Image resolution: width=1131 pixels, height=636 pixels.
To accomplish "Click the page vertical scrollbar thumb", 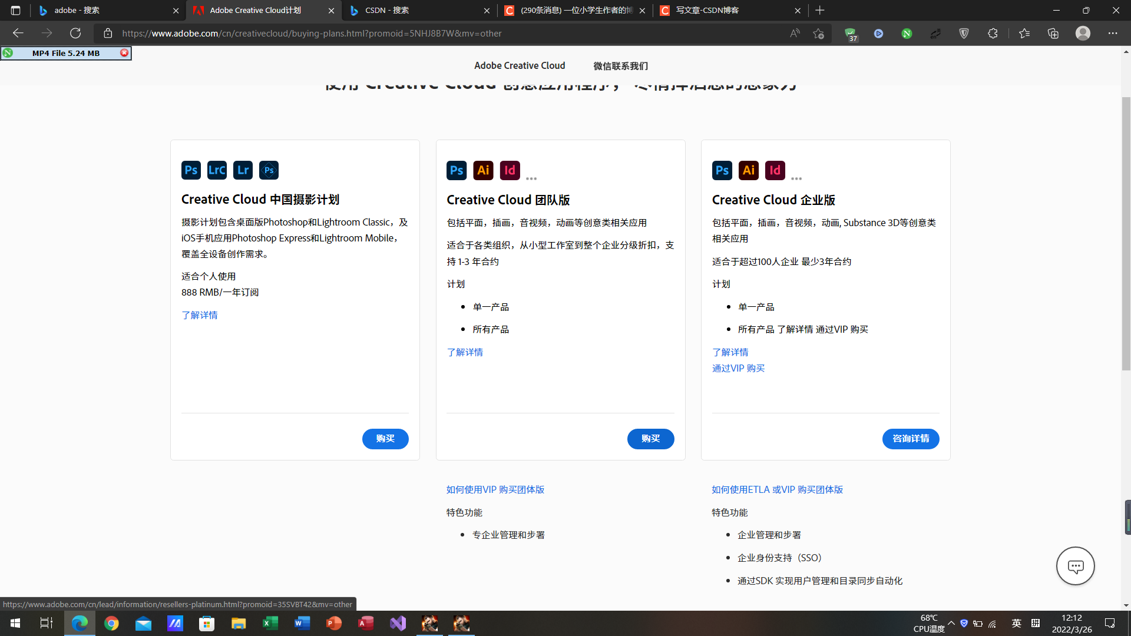I will [x=1126, y=236].
